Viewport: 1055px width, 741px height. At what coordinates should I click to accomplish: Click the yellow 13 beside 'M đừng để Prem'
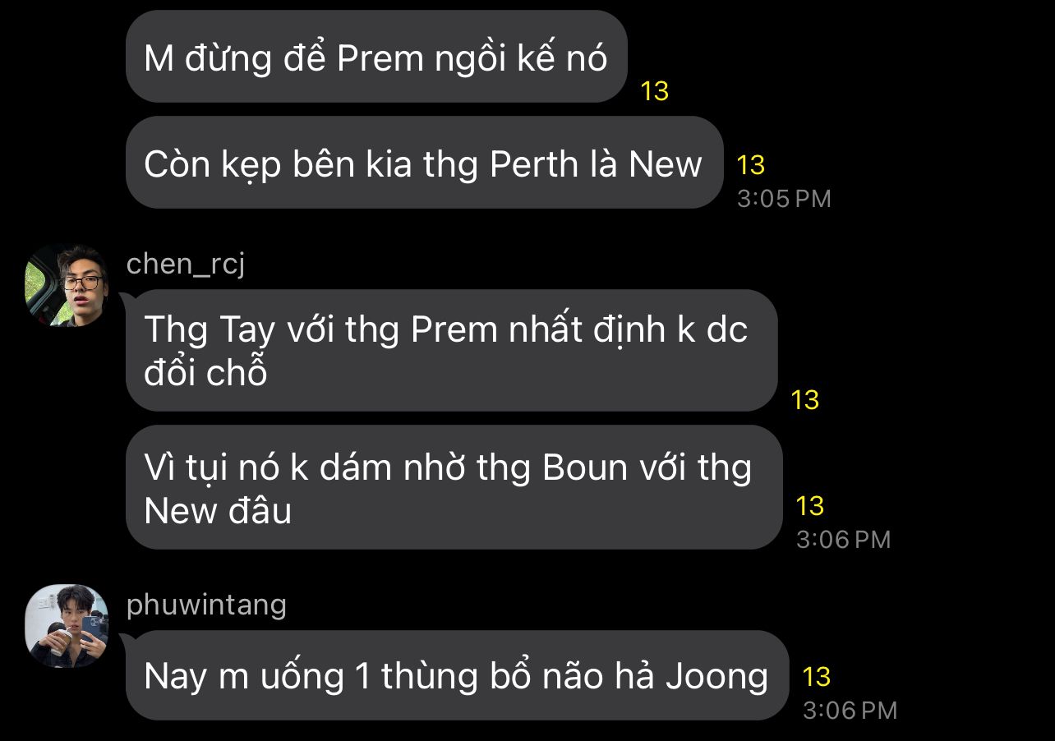tap(655, 91)
